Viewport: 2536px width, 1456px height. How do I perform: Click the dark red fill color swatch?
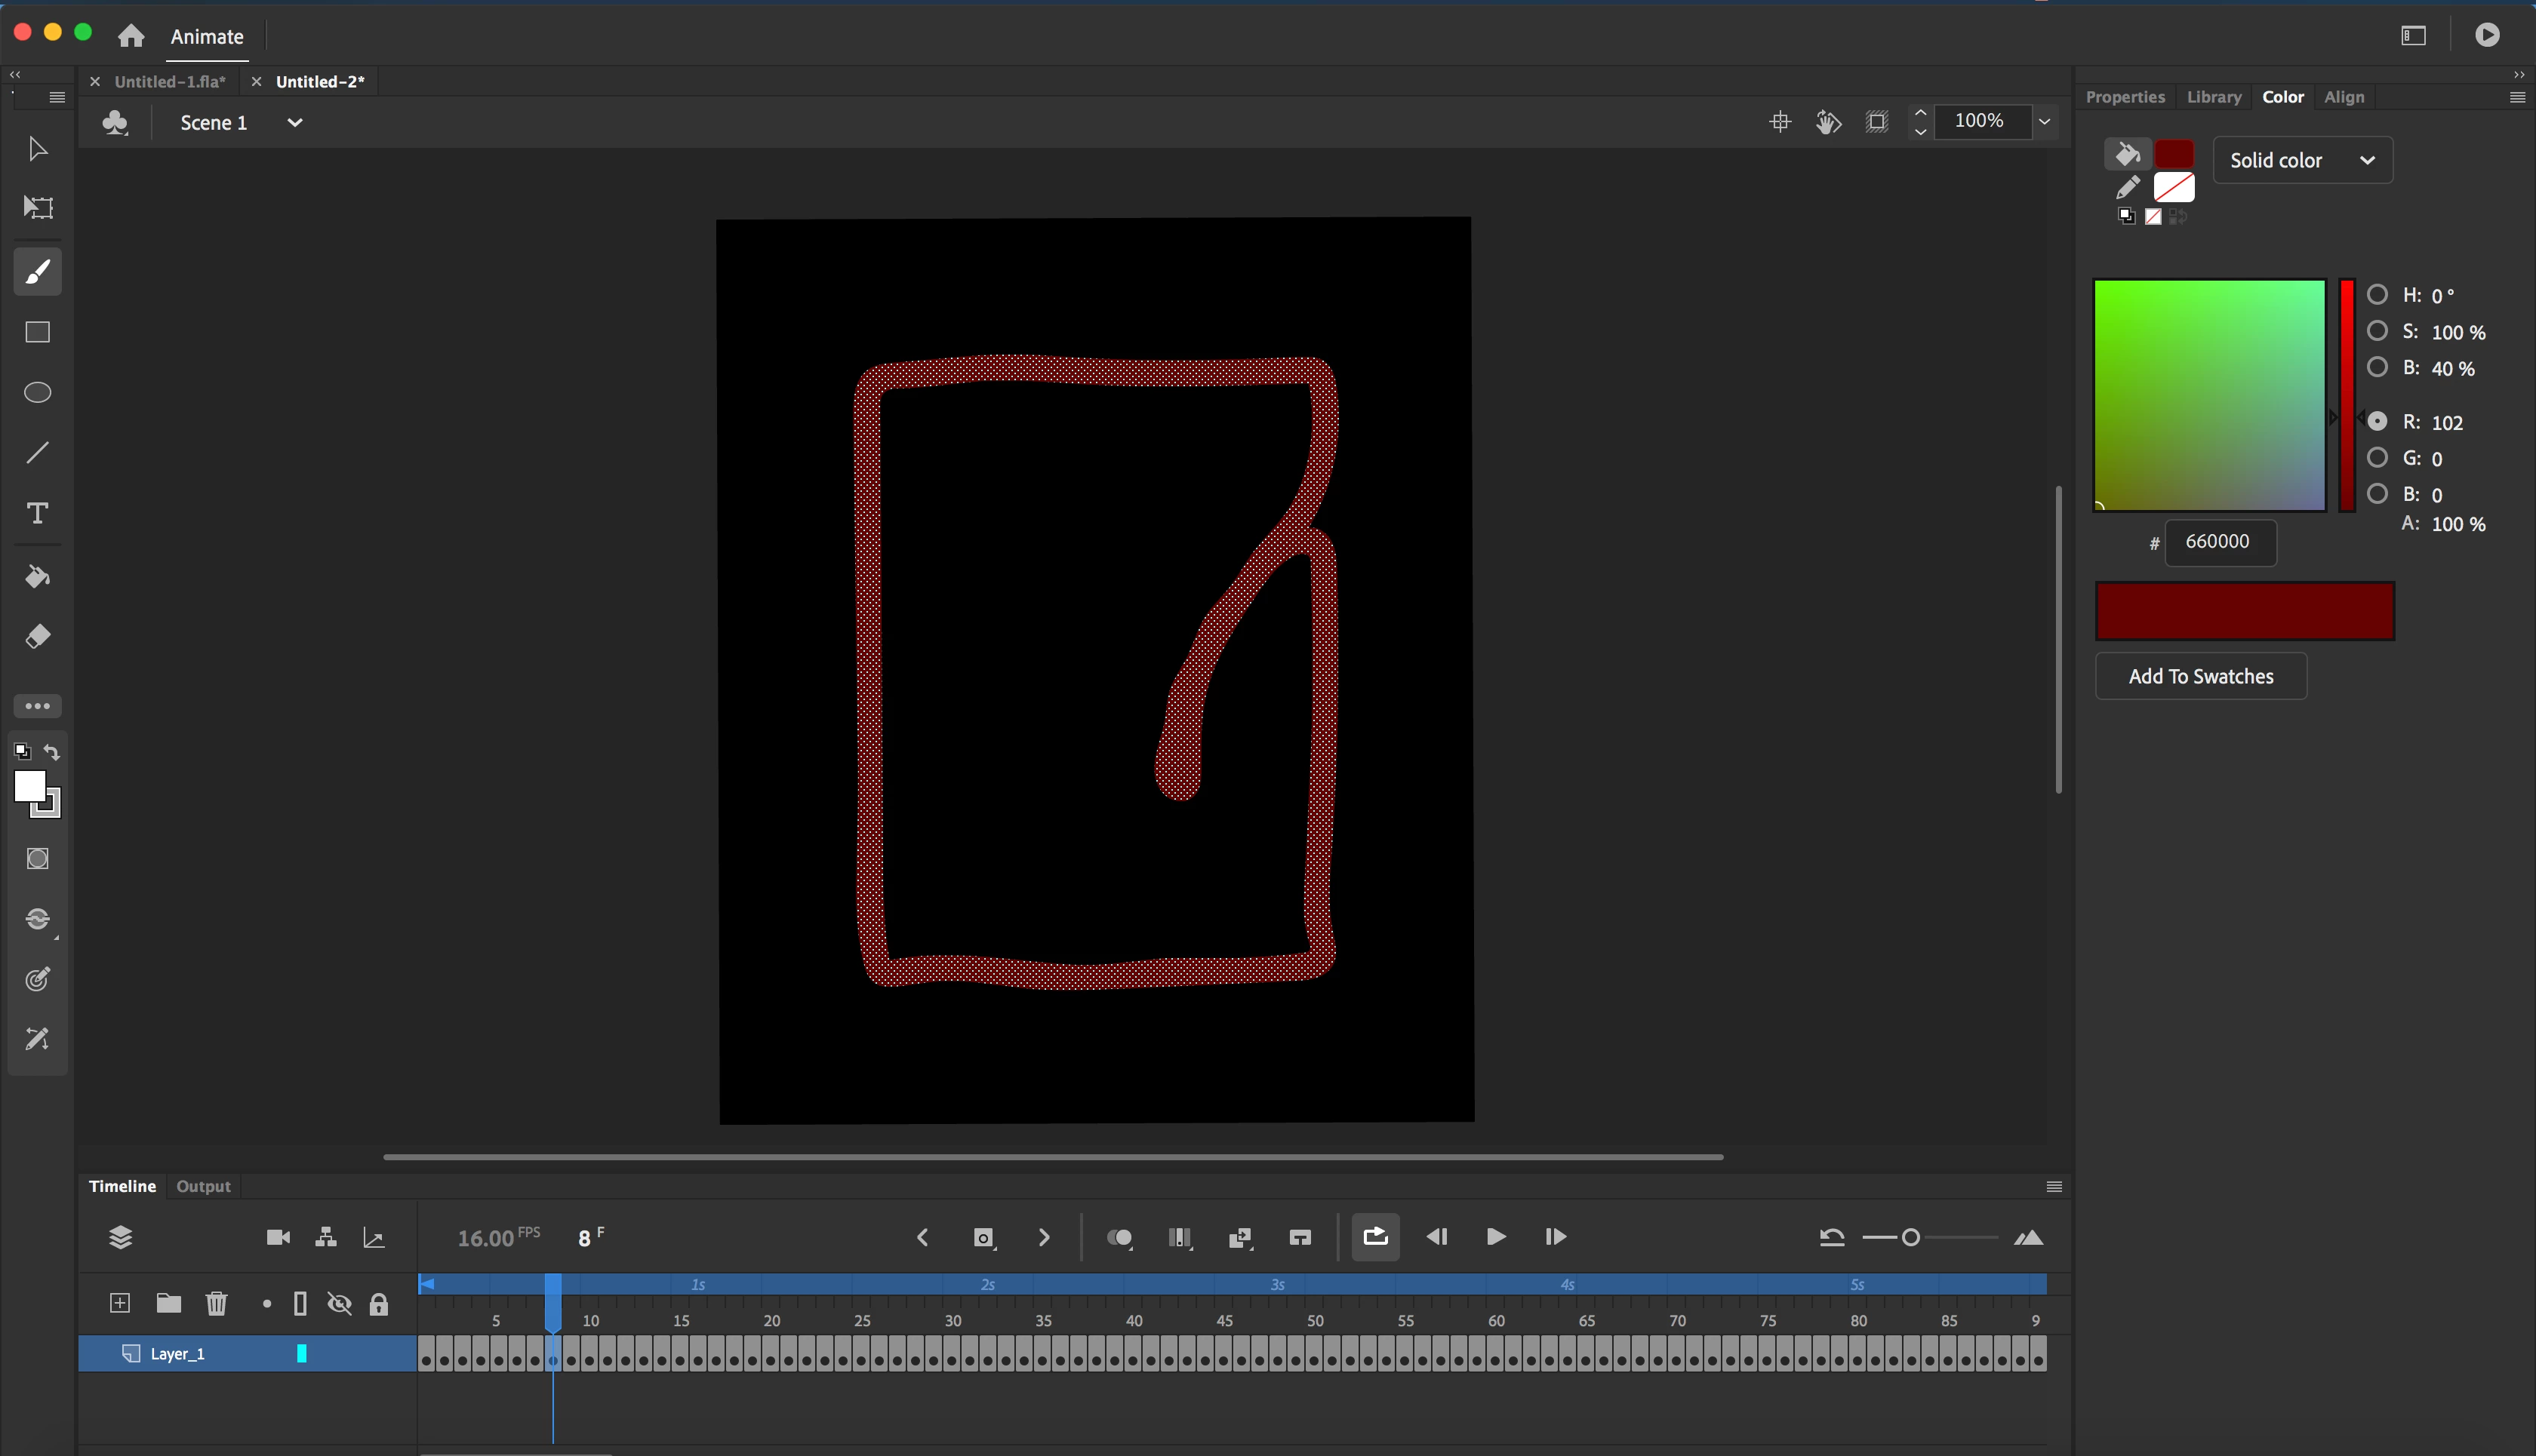(2174, 154)
